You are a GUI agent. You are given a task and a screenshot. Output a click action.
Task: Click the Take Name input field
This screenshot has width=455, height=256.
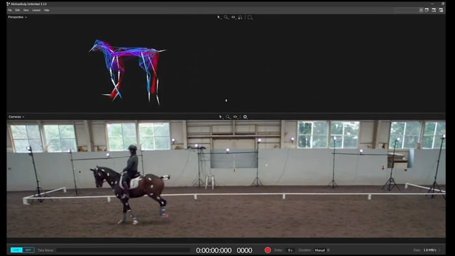click(123, 250)
